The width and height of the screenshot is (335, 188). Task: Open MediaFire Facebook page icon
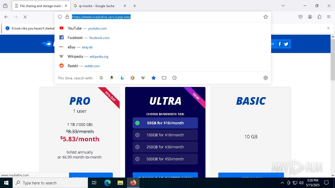pyautogui.click(x=280, y=44)
